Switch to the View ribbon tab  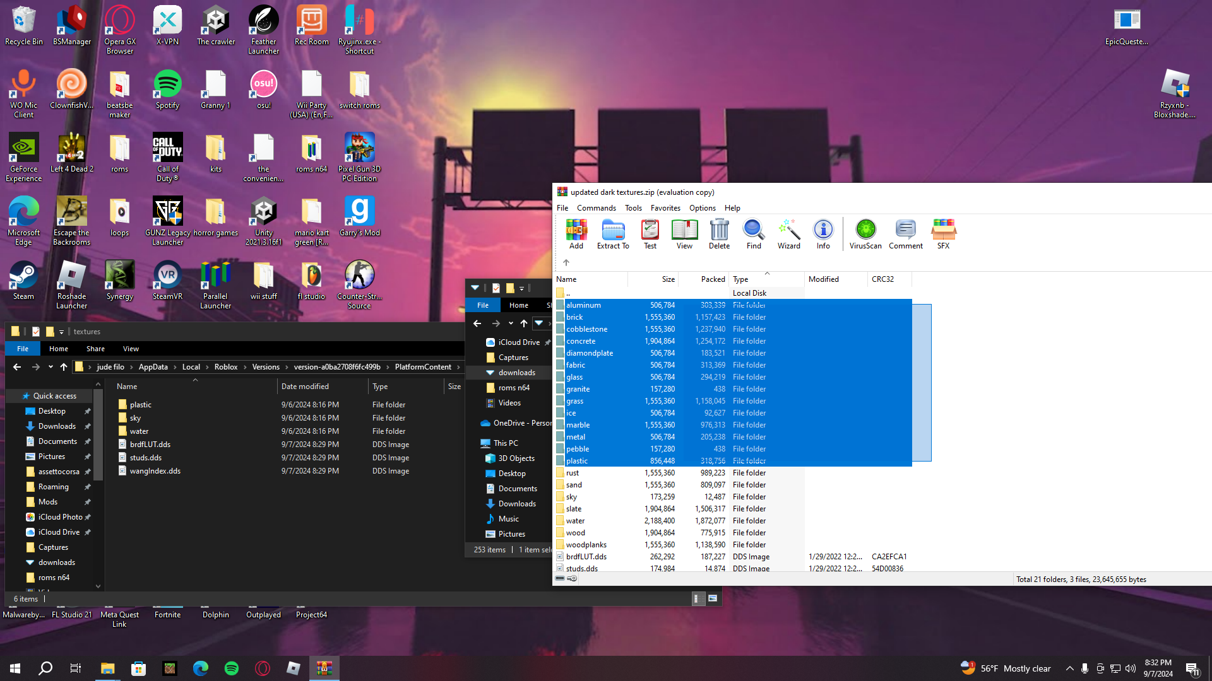pyautogui.click(x=131, y=349)
